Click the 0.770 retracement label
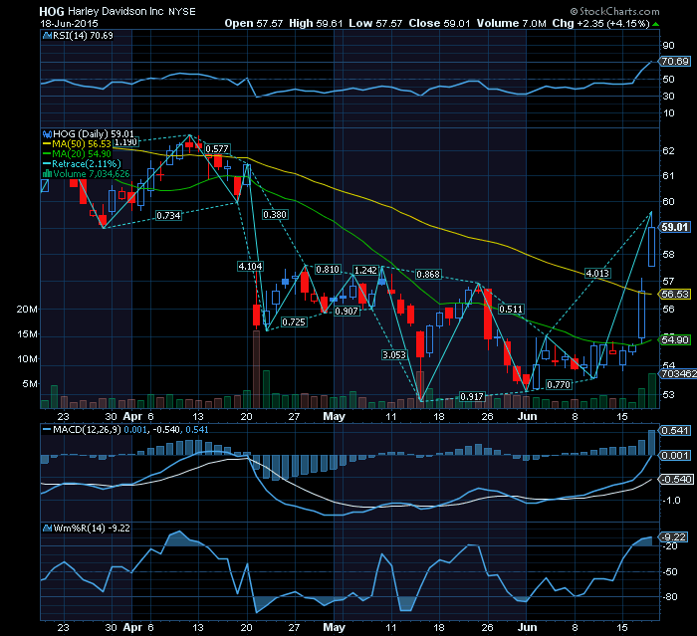This screenshot has height=636, width=697. click(559, 384)
